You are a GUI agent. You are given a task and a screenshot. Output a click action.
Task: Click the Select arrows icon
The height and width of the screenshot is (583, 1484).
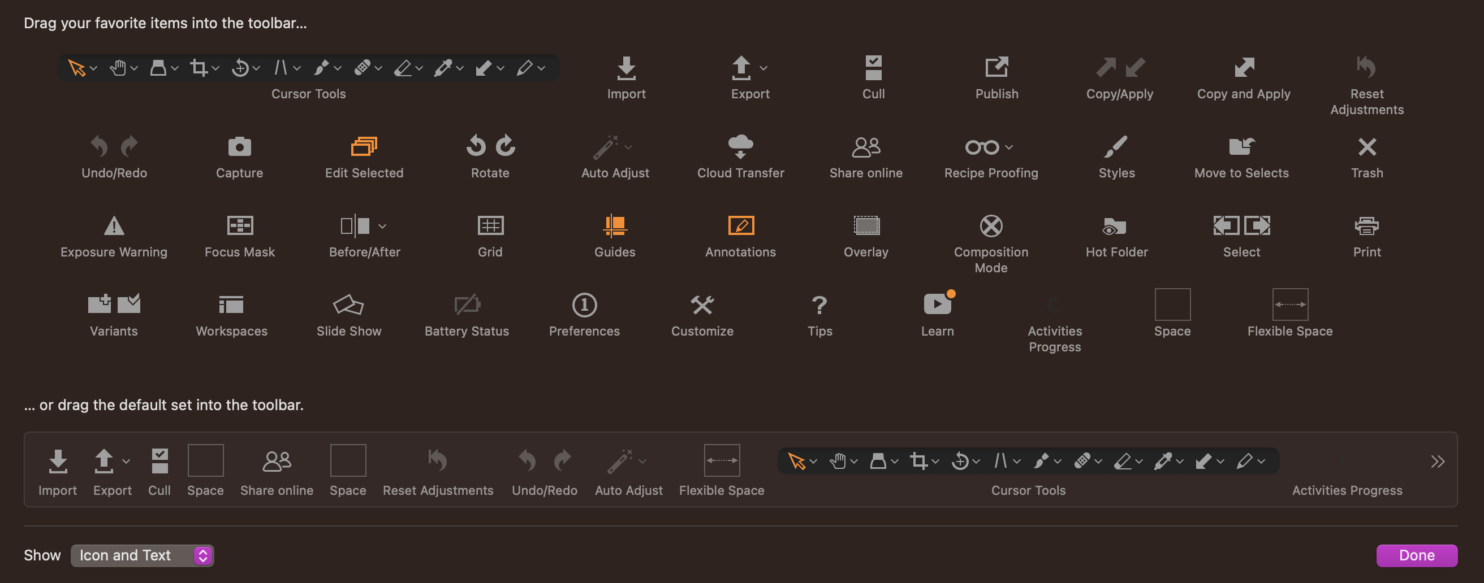(x=1241, y=225)
